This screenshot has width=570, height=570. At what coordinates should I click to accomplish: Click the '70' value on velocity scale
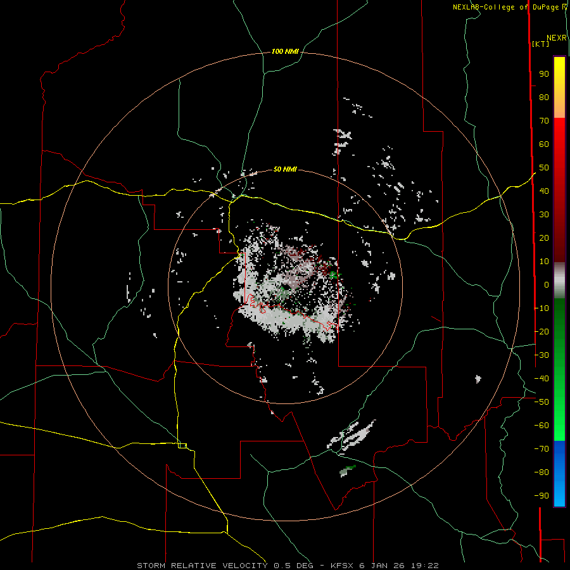[544, 121]
